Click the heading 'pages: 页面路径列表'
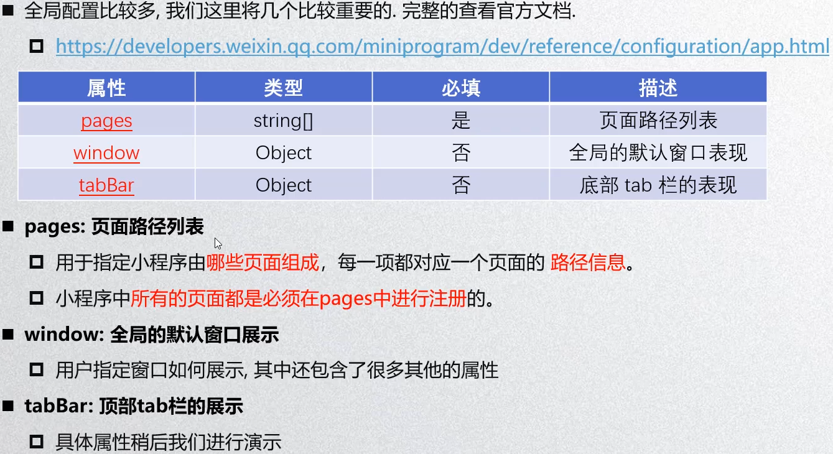This screenshot has height=454, width=833. (x=114, y=227)
